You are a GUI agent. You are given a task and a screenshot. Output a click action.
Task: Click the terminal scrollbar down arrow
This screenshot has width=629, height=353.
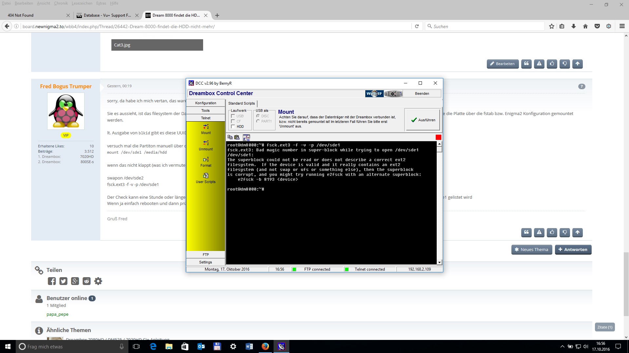pos(439,262)
